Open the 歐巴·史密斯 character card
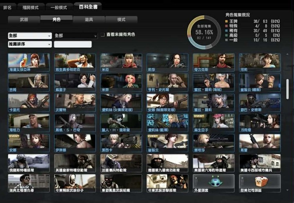 (260, 103)
